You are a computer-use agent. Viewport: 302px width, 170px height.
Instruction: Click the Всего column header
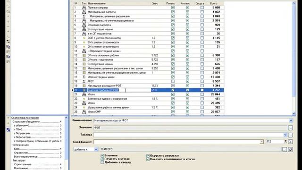(x=214, y=3)
